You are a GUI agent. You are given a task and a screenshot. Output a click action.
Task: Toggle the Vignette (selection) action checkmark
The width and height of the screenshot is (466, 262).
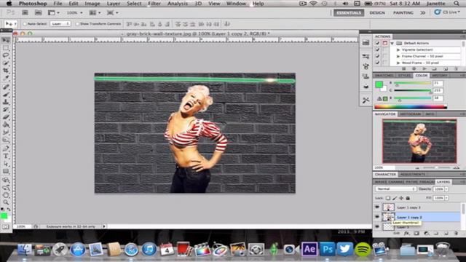coord(377,49)
